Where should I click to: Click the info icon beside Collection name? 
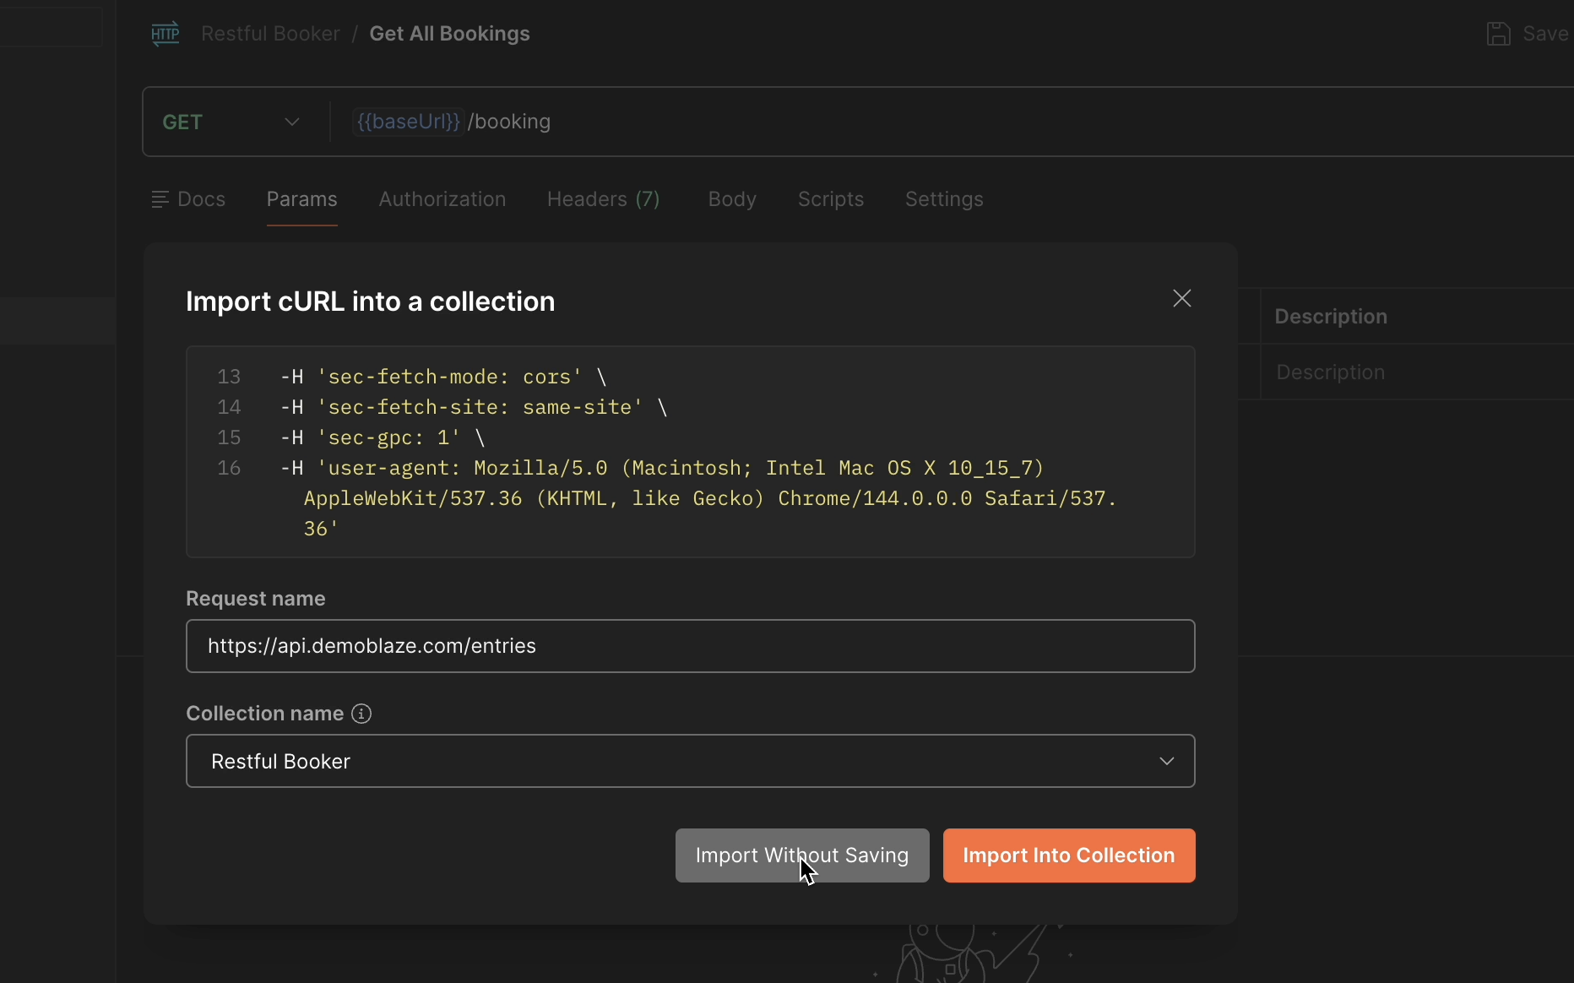[361, 714]
